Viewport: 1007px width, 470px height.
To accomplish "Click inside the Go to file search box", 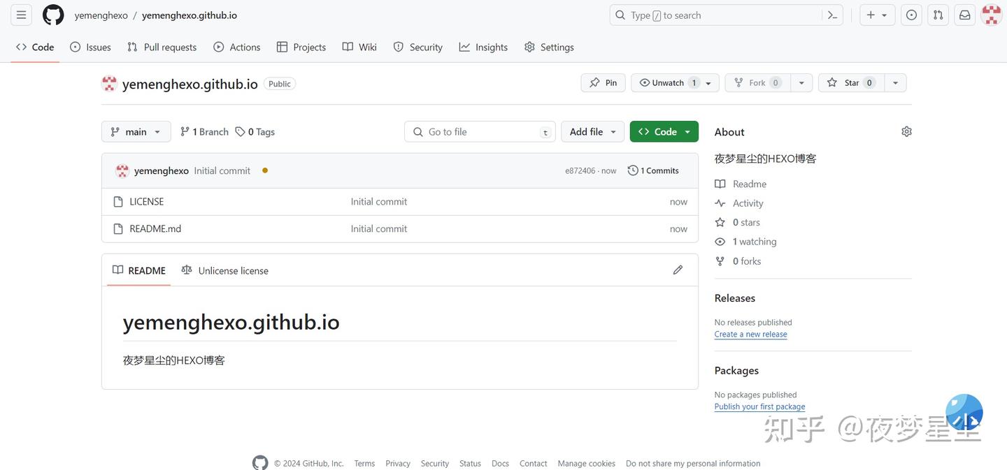I will click(480, 131).
